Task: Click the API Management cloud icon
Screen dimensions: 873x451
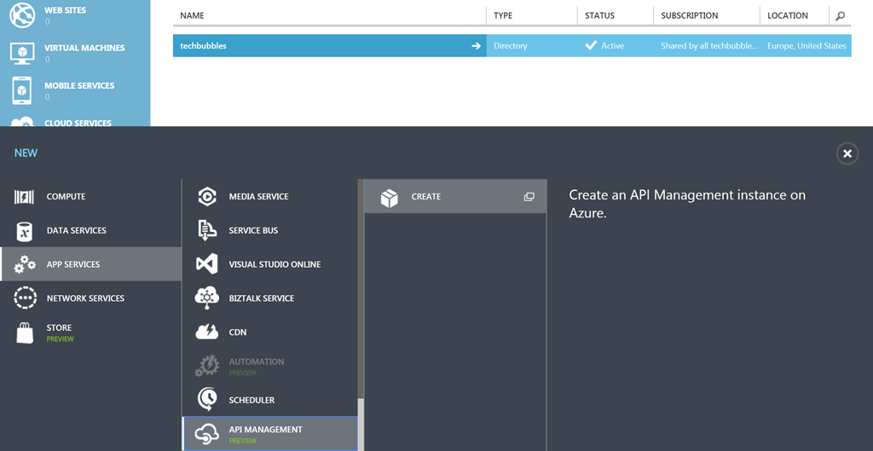Action: pos(207,434)
